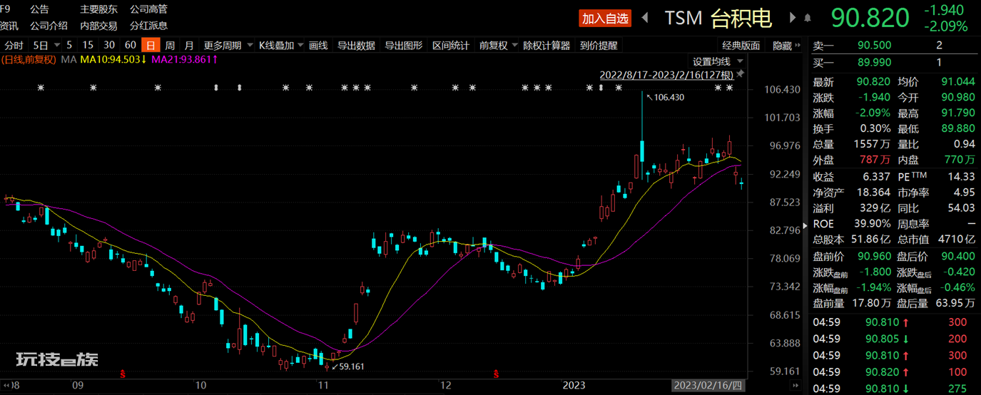The image size is (981, 395).
Task: Toggle the gray MA indicator label
Action: coord(68,59)
